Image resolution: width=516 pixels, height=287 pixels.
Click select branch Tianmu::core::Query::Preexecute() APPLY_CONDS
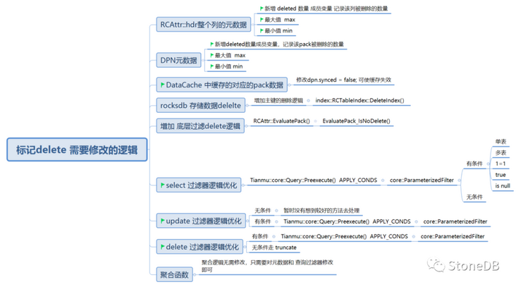click(314, 181)
